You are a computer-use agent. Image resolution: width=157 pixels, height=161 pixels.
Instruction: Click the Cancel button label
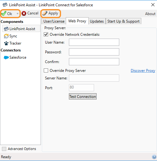click(x=33, y=13)
